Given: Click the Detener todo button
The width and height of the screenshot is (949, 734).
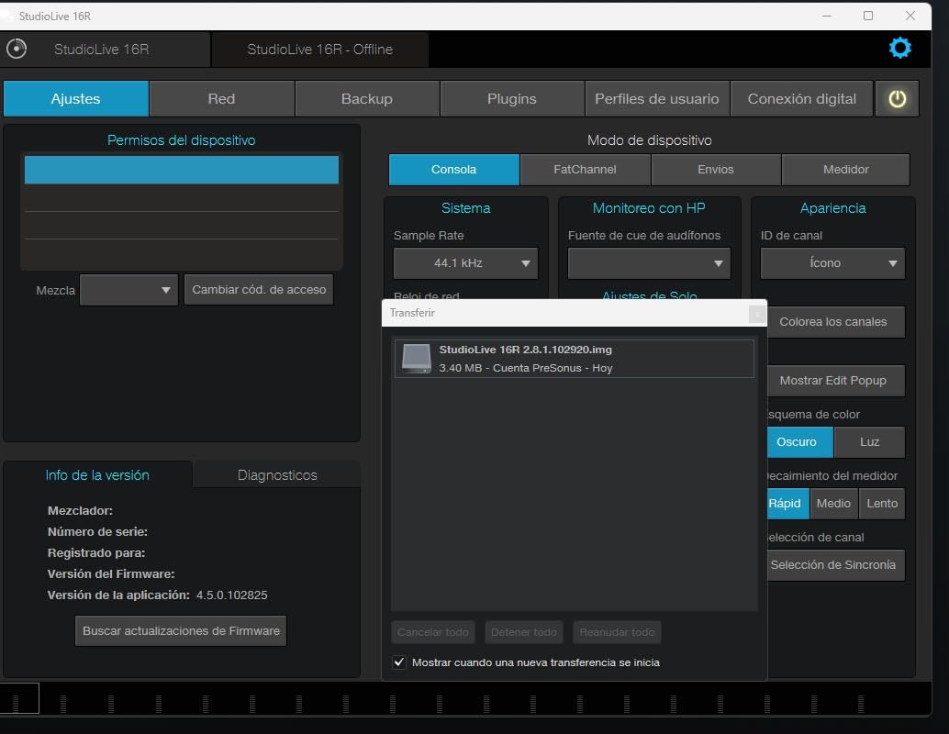Looking at the screenshot, I should [523, 632].
